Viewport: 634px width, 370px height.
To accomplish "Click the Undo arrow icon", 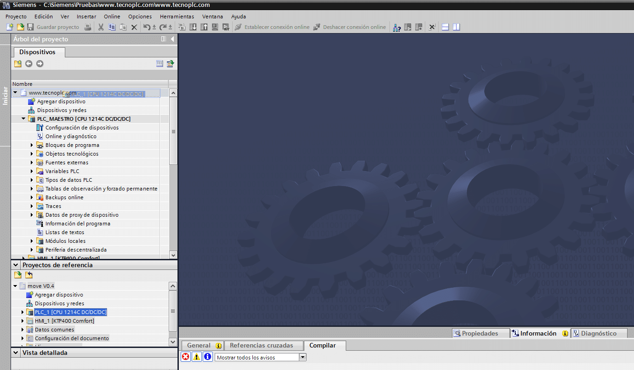I will [147, 27].
